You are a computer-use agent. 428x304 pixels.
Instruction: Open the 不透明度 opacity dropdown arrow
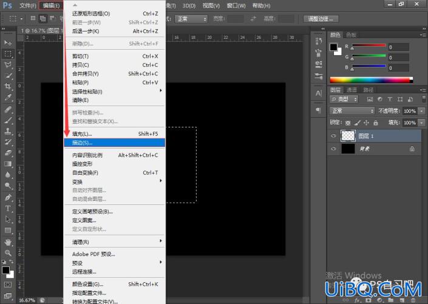(x=422, y=111)
